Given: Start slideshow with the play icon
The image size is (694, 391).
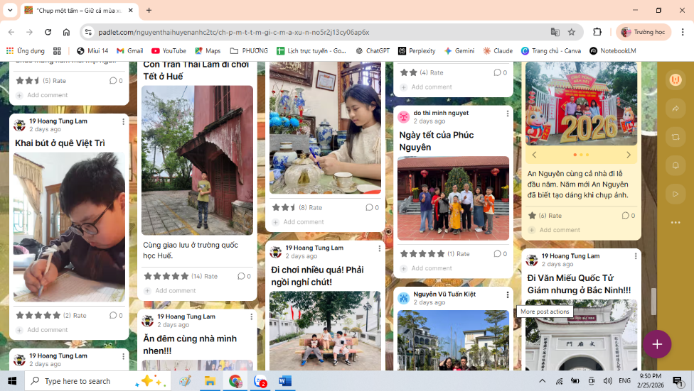Looking at the screenshot, I should point(675,193).
